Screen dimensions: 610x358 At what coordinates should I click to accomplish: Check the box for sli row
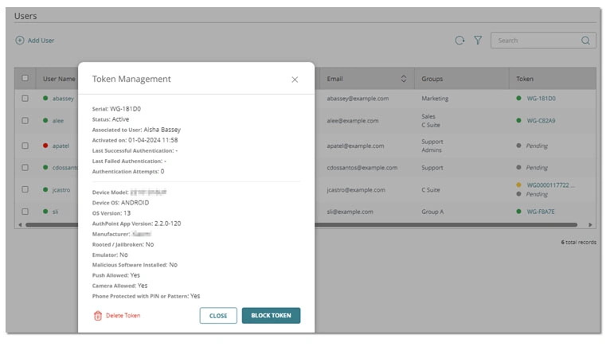point(25,212)
